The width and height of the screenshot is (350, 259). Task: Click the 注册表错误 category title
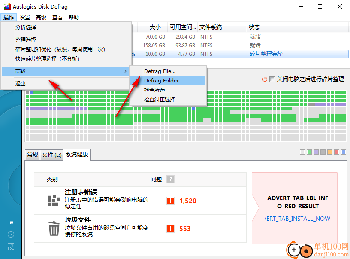(x=81, y=192)
